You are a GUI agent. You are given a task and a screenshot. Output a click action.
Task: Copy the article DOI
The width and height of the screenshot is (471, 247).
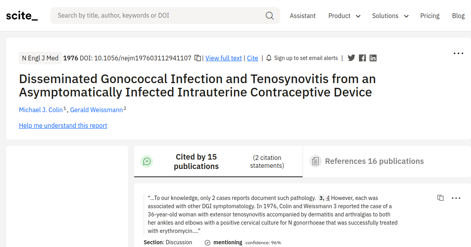click(x=197, y=58)
